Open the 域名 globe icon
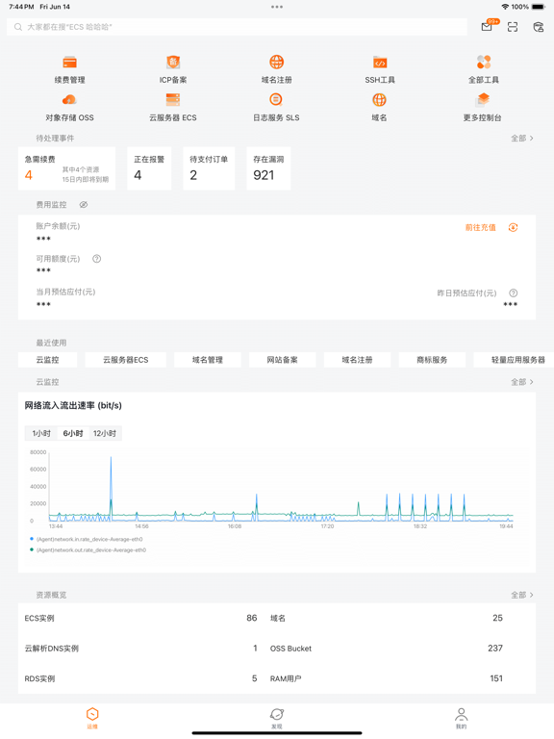This screenshot has height=739, width=554. click(x=379, y=100)
